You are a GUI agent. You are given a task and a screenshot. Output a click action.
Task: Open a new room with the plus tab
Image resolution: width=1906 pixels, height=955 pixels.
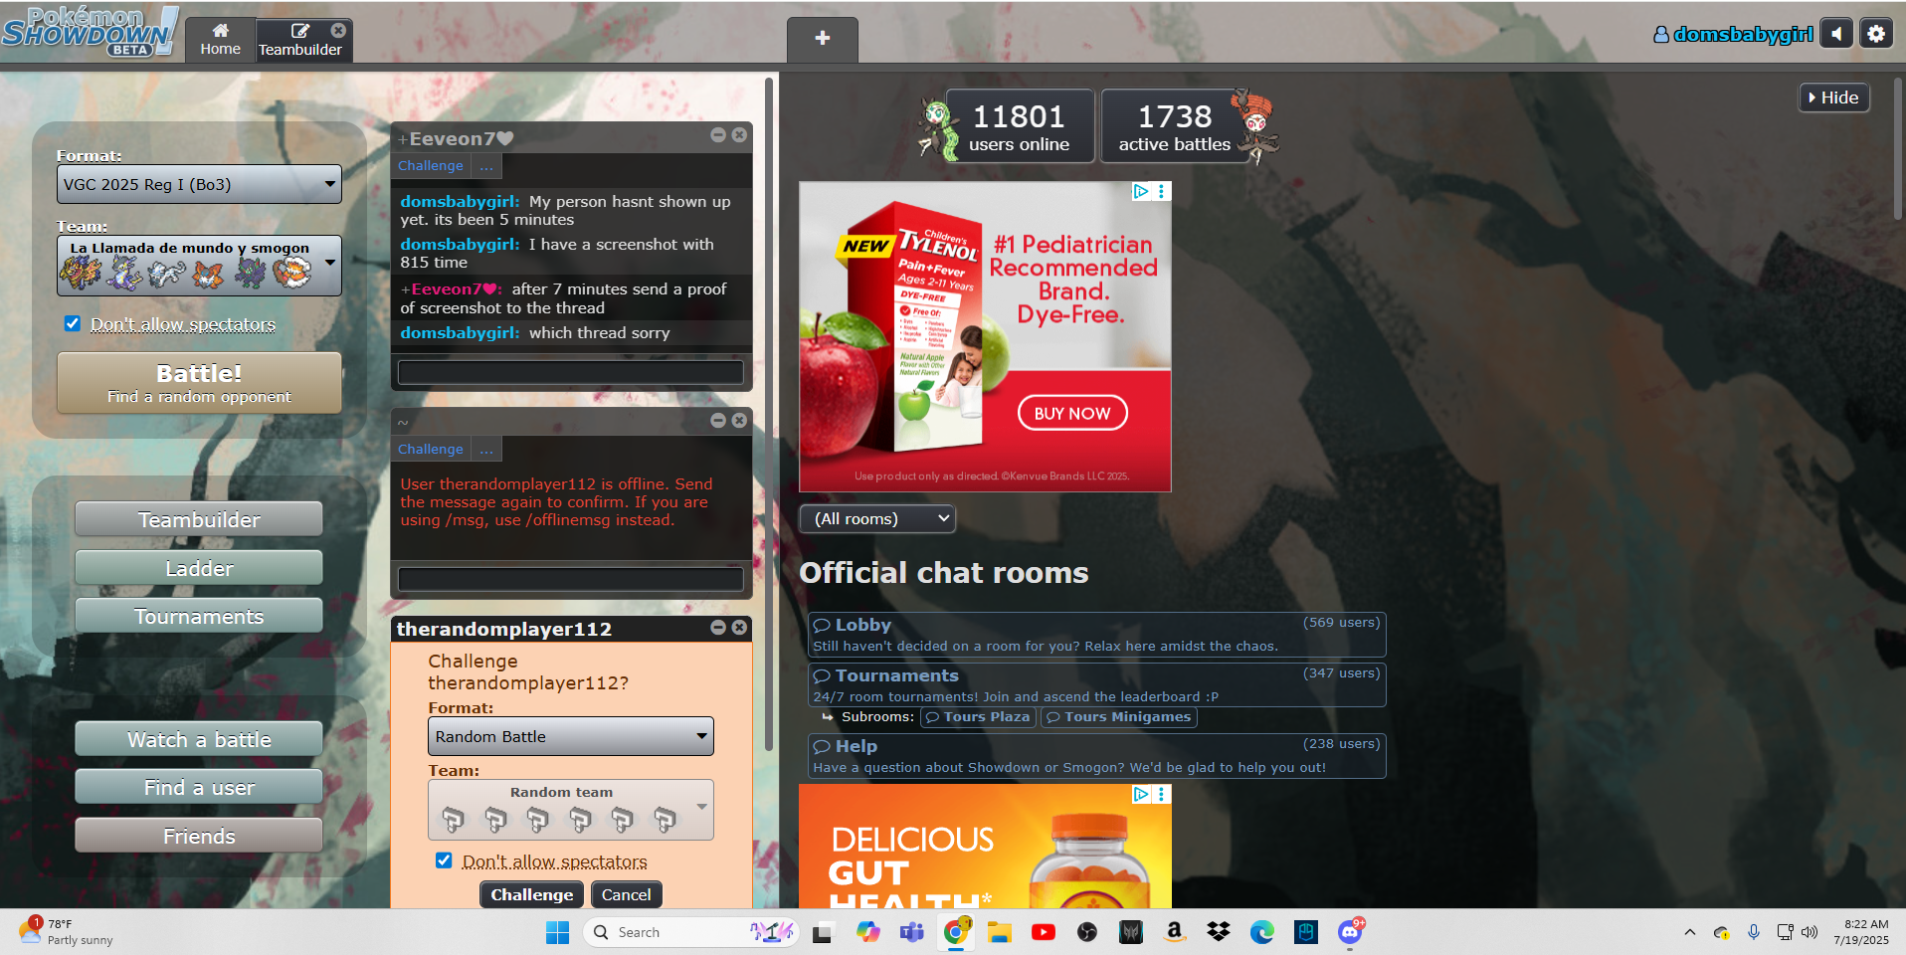pos(822,39)
